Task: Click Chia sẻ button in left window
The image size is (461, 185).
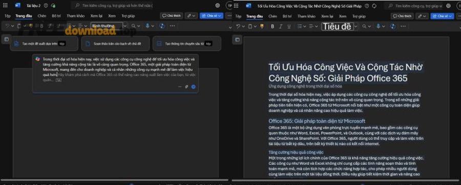Action: pyautogui.click(x=212, y=16)
